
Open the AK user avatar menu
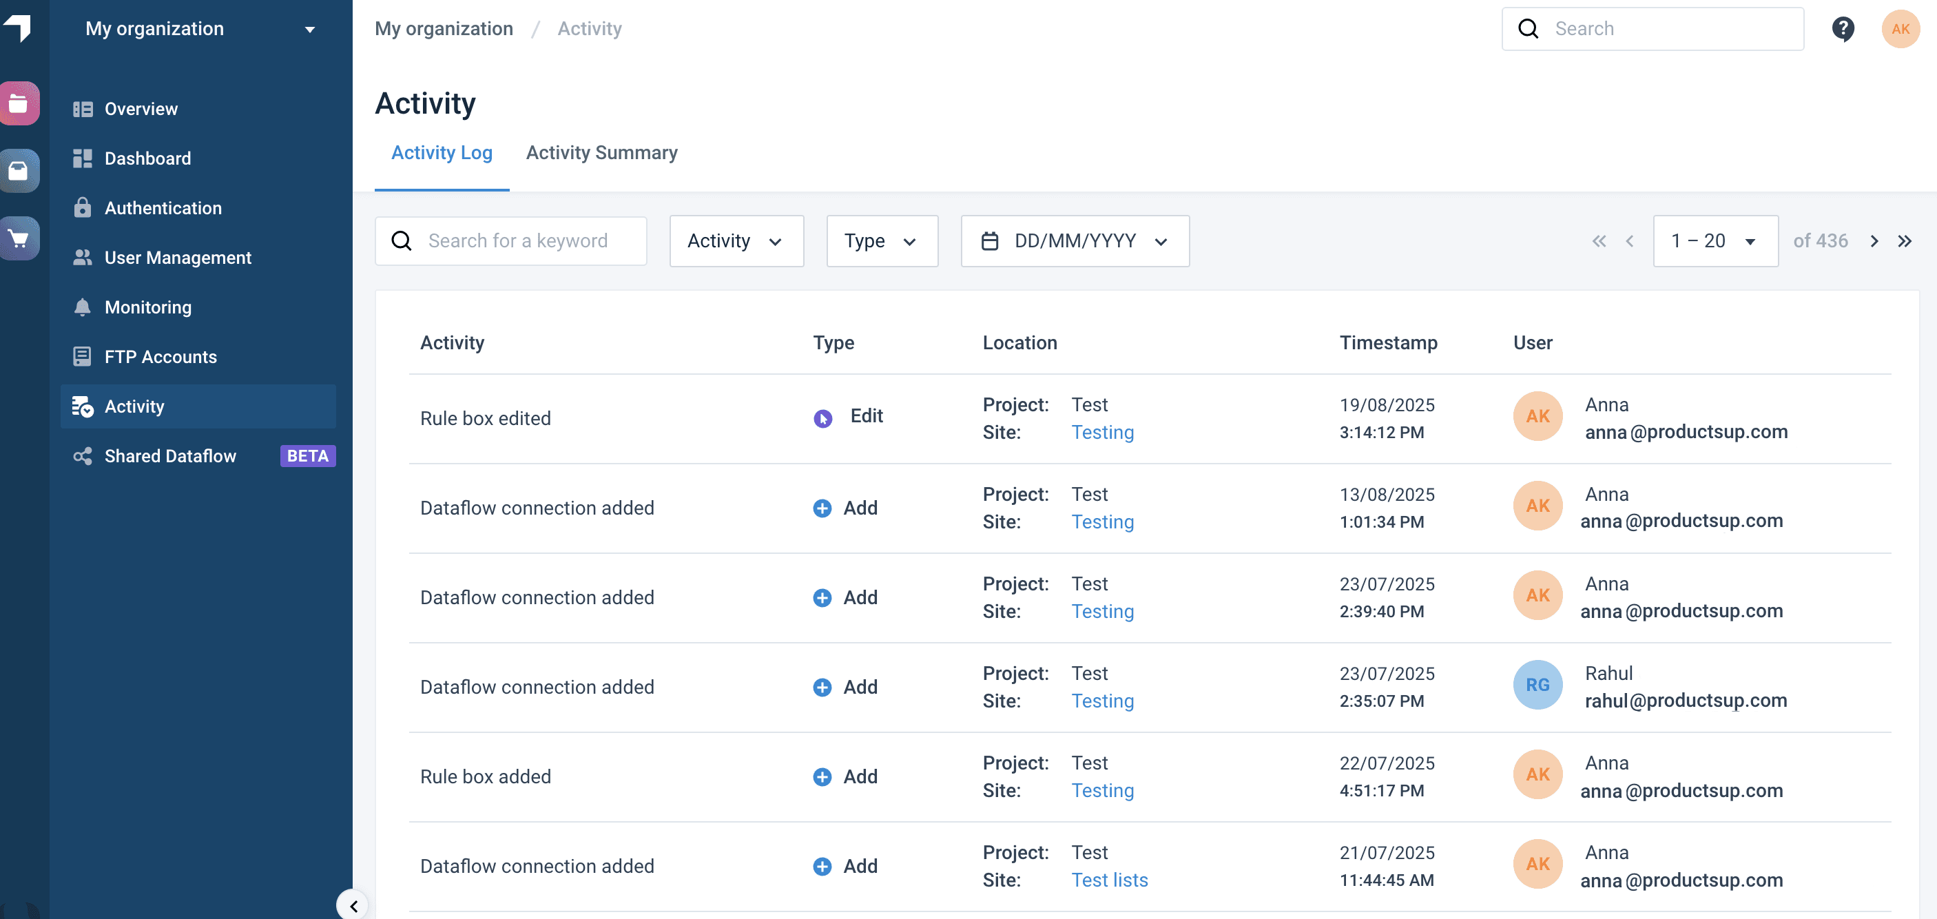(x=1900, y=30)
